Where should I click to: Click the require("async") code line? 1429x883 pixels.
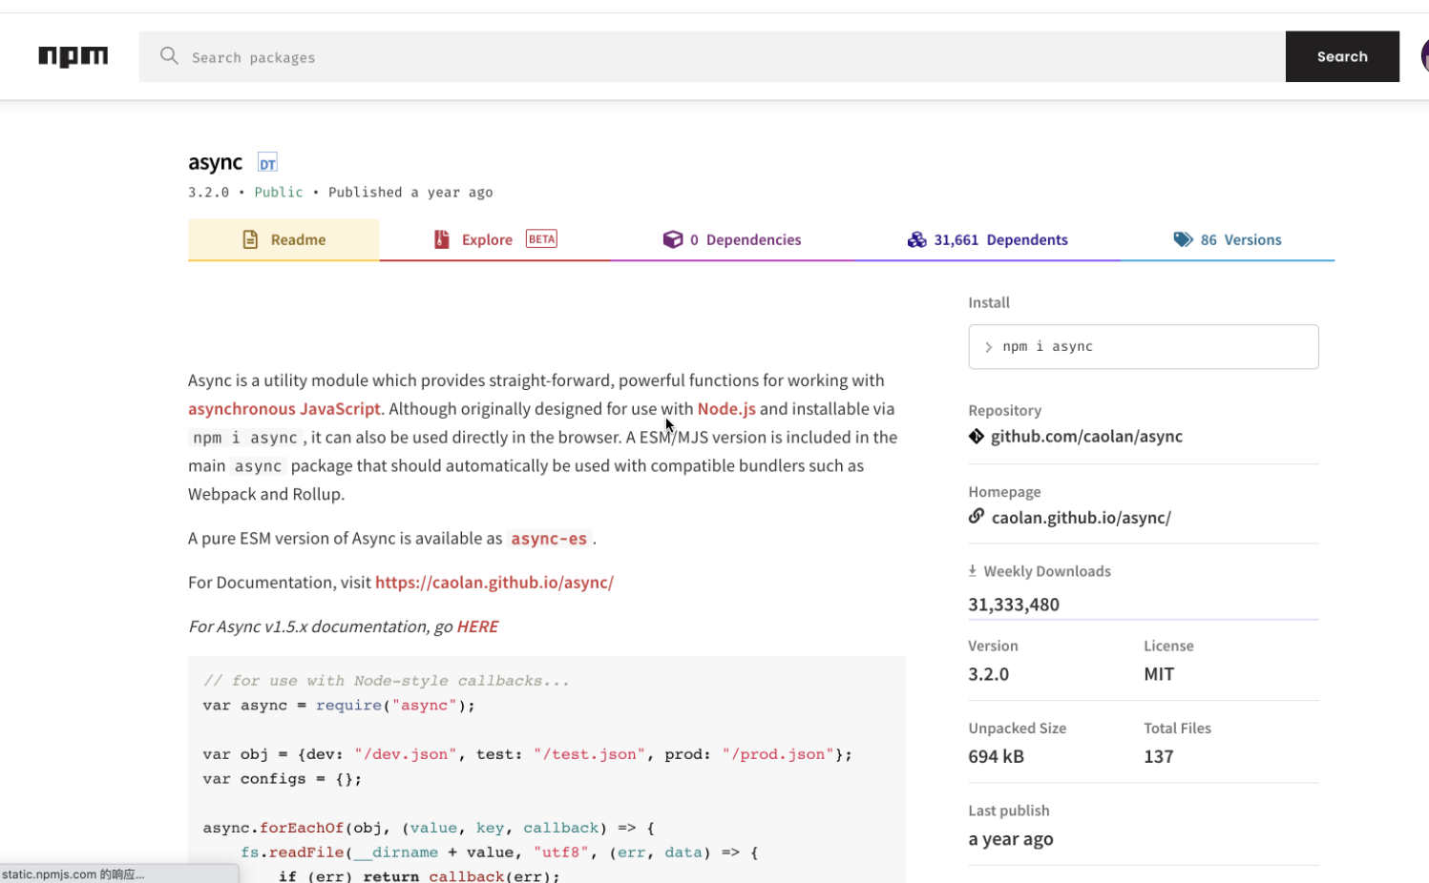(x=339, y=706)
